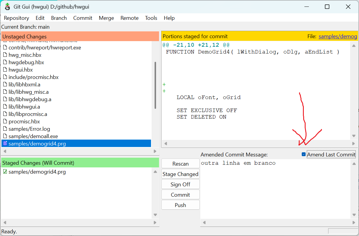The width and height of the screenshot is (359, 236).
Task: Open the Merge menu
Action: (106, 18)
